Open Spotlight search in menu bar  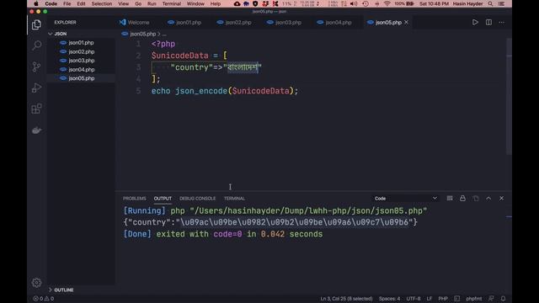490,3
